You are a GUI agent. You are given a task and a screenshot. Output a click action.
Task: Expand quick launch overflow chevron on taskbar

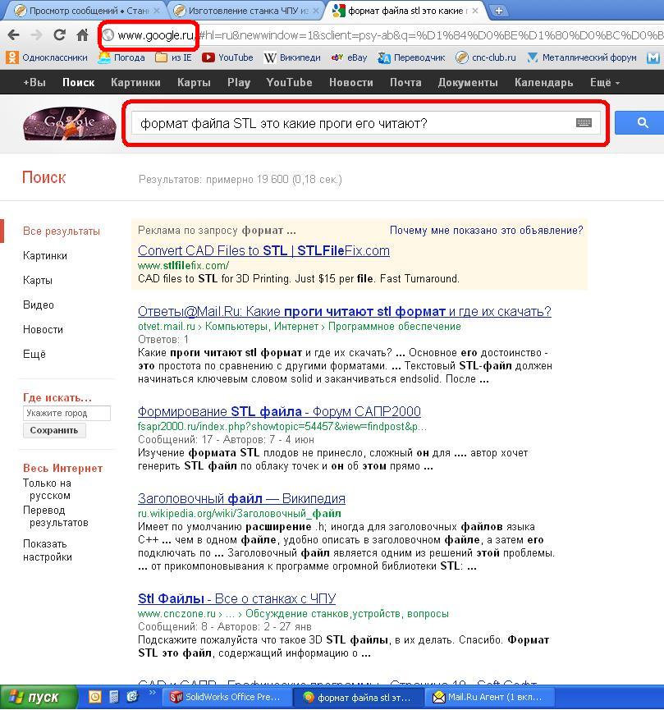[152, 693]
